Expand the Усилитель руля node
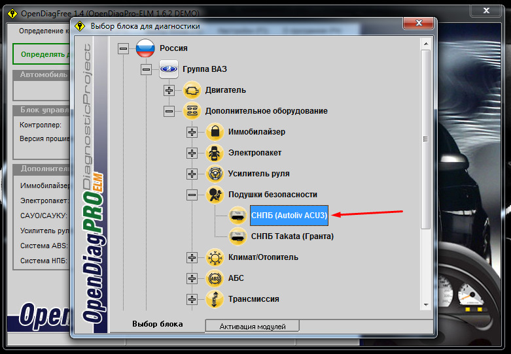Viewport: 511px width, 354px height. pyautogui.click(x=192, y=174)
